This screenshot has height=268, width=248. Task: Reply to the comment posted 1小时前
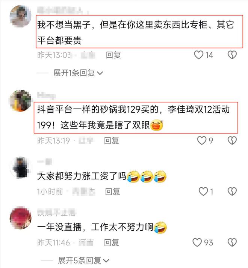point(113,191)
